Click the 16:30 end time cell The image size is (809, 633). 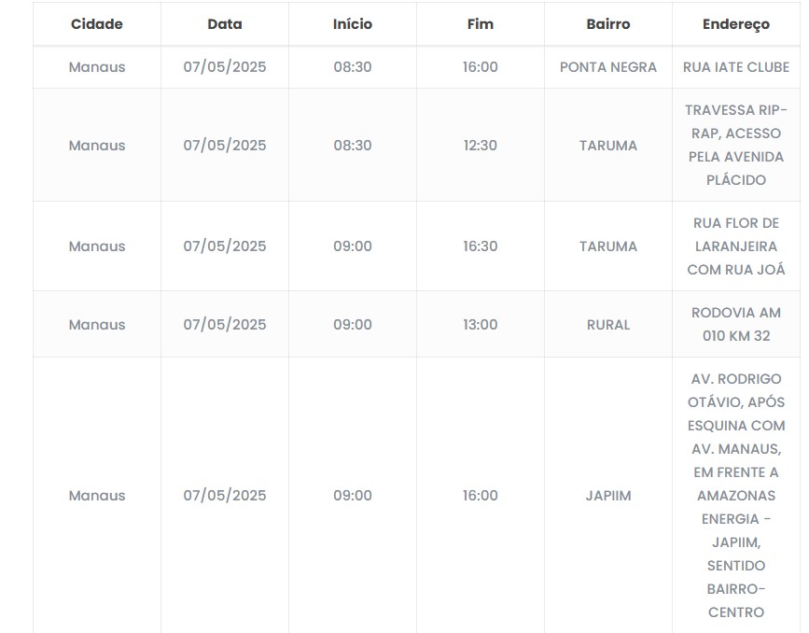481,246
